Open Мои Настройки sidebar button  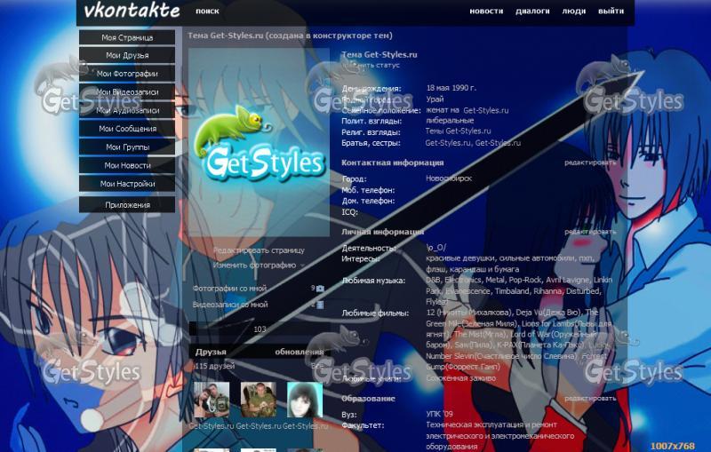click(x=127, y=184)
